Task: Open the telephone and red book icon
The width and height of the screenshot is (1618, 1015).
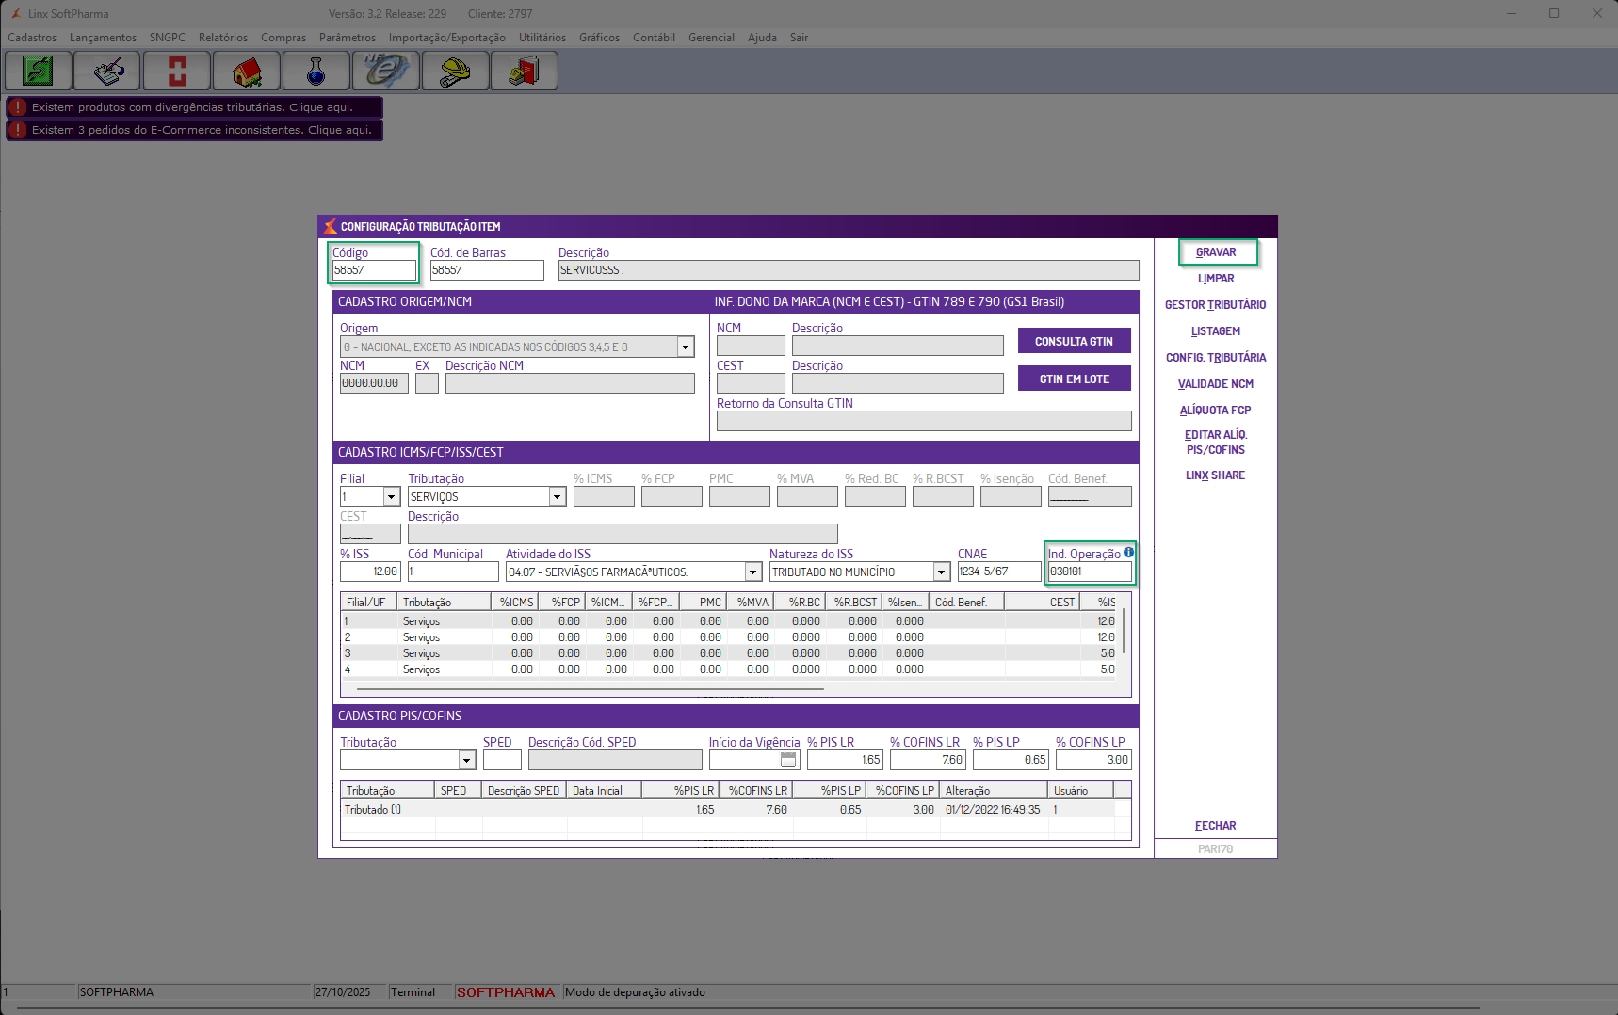Action: point(525,71)
